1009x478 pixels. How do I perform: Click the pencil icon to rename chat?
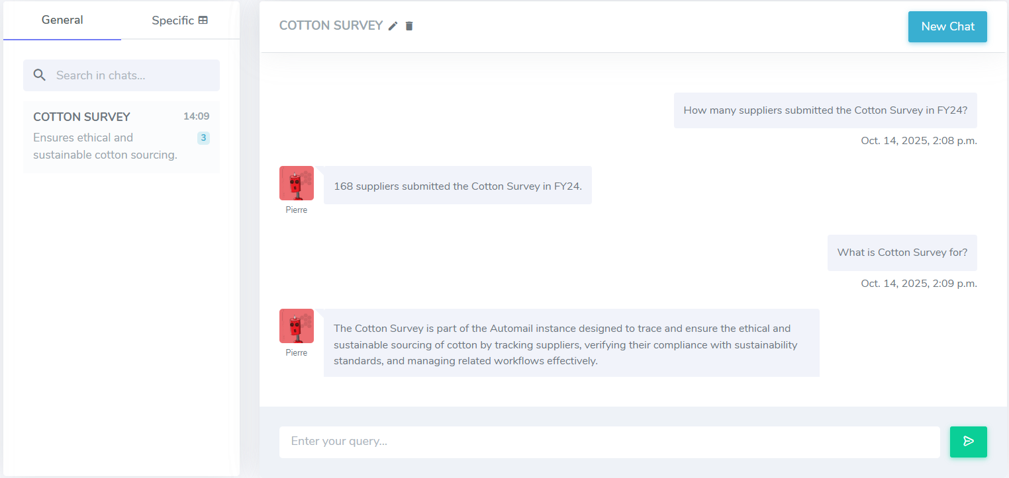click(x=393, y=26)
